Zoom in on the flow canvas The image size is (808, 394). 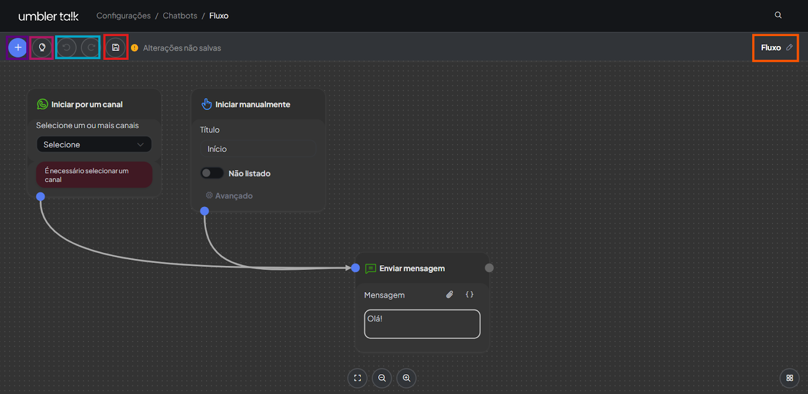407,378
